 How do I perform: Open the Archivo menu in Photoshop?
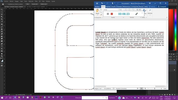point(6,1)
